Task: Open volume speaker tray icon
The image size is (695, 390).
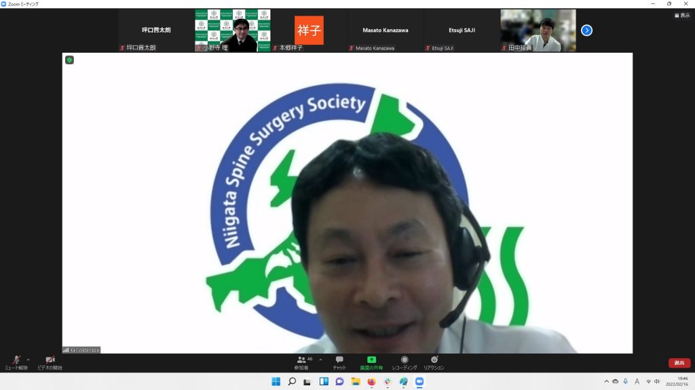Action: point(657,381)
